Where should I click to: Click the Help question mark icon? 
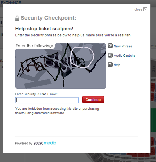[110, 65]
